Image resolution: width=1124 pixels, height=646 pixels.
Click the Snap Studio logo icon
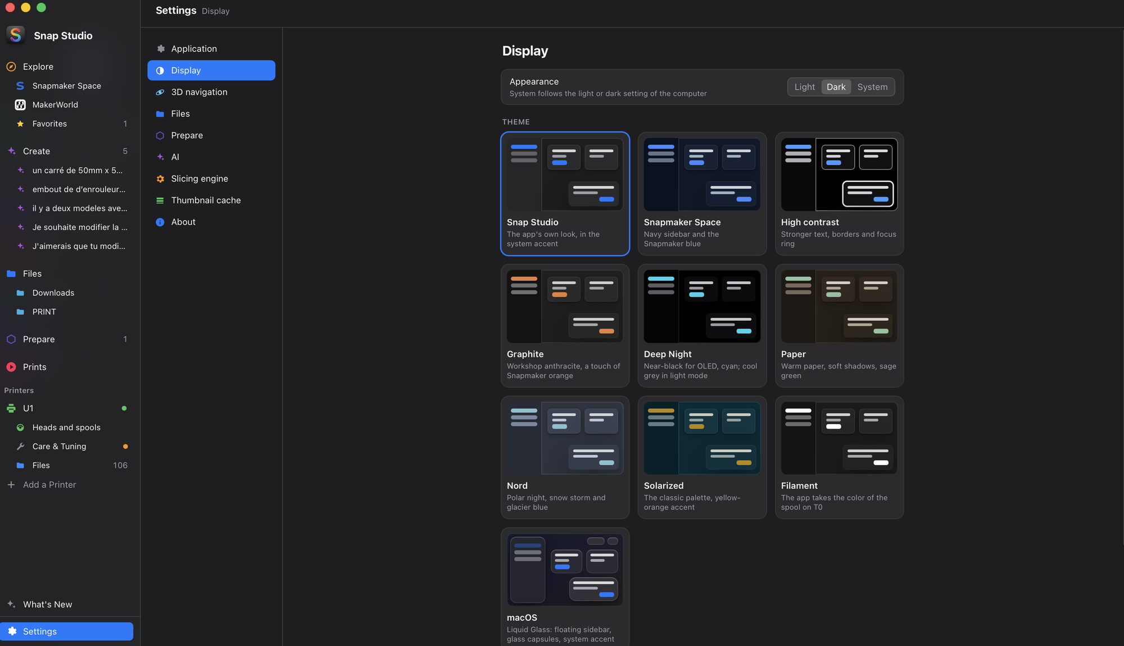[16, 35]
